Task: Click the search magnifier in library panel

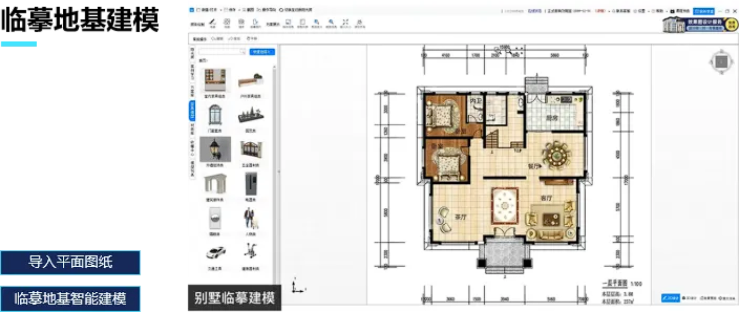Action: coord(242,52)
